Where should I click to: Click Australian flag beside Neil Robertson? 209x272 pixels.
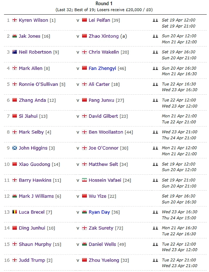point(15,52)
